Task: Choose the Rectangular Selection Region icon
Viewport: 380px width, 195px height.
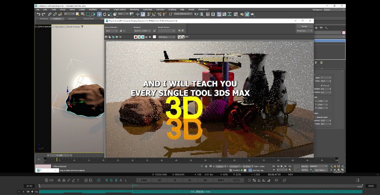Action: click(88, 14)
